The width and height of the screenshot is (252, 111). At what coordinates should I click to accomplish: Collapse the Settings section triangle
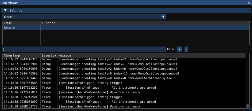[x=5, y=10]
